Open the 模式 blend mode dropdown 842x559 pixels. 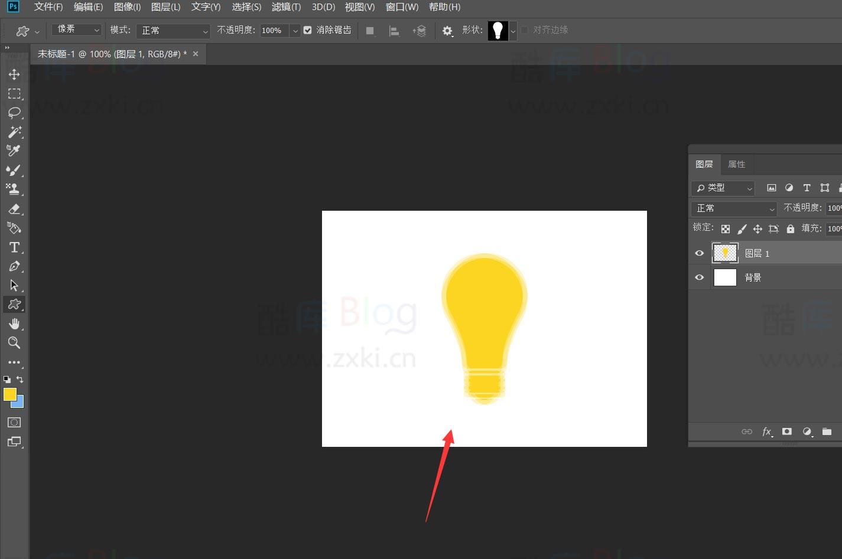click(173, 31)
